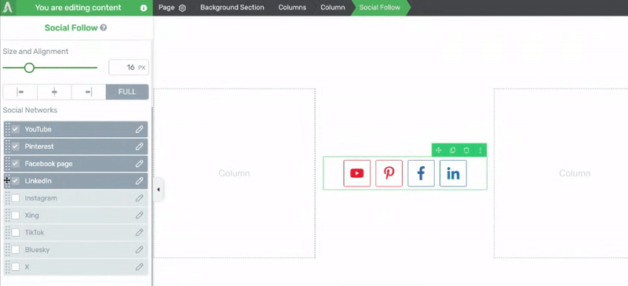The width and height of the screenshot is (628, 286).
Task: Click the help icon beside Social Follow title
Action: [x=104, y=27]
